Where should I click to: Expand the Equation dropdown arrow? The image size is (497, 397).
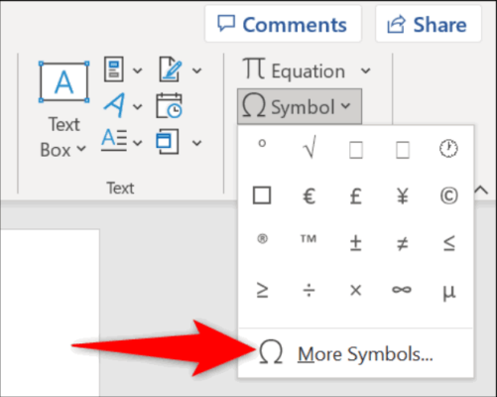(x=365, y=70)
